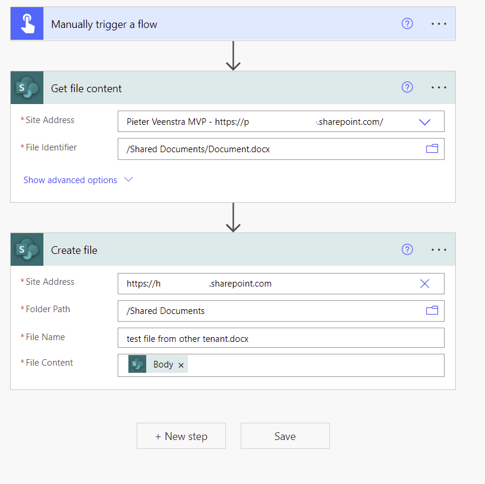The width and height of the screenshot is (485, 484).
Task: Click the File Content label
Action: pyautogui.click(x=49, y=363)
